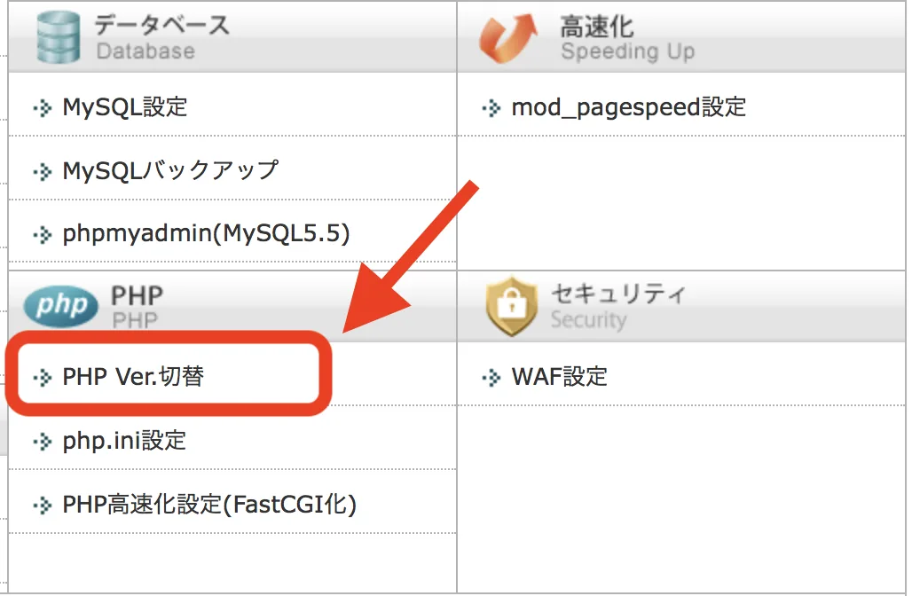This screenshot has height=596, width=912.
Task: Open the WAF設定 link
Action: 559,377
